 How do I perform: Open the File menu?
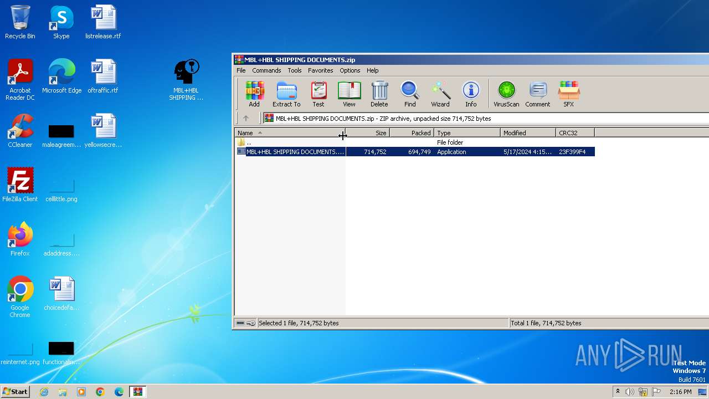241,70
